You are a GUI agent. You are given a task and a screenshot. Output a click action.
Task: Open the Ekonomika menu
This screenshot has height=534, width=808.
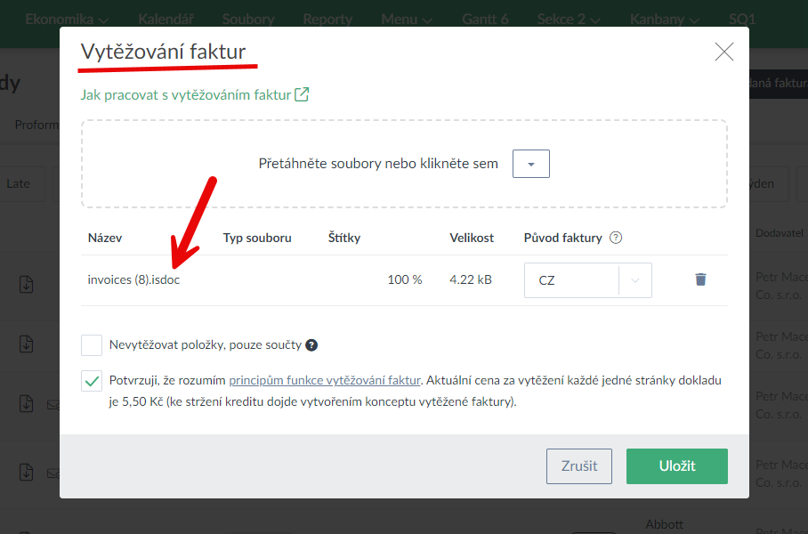point(67,19)
